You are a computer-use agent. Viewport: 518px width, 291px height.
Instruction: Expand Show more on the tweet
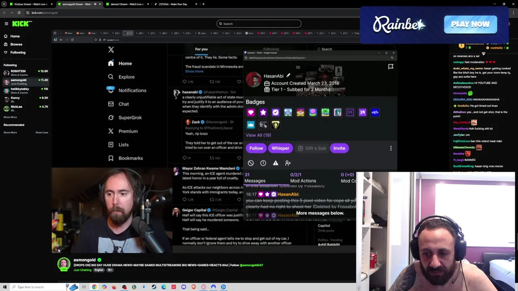(194, 71)
